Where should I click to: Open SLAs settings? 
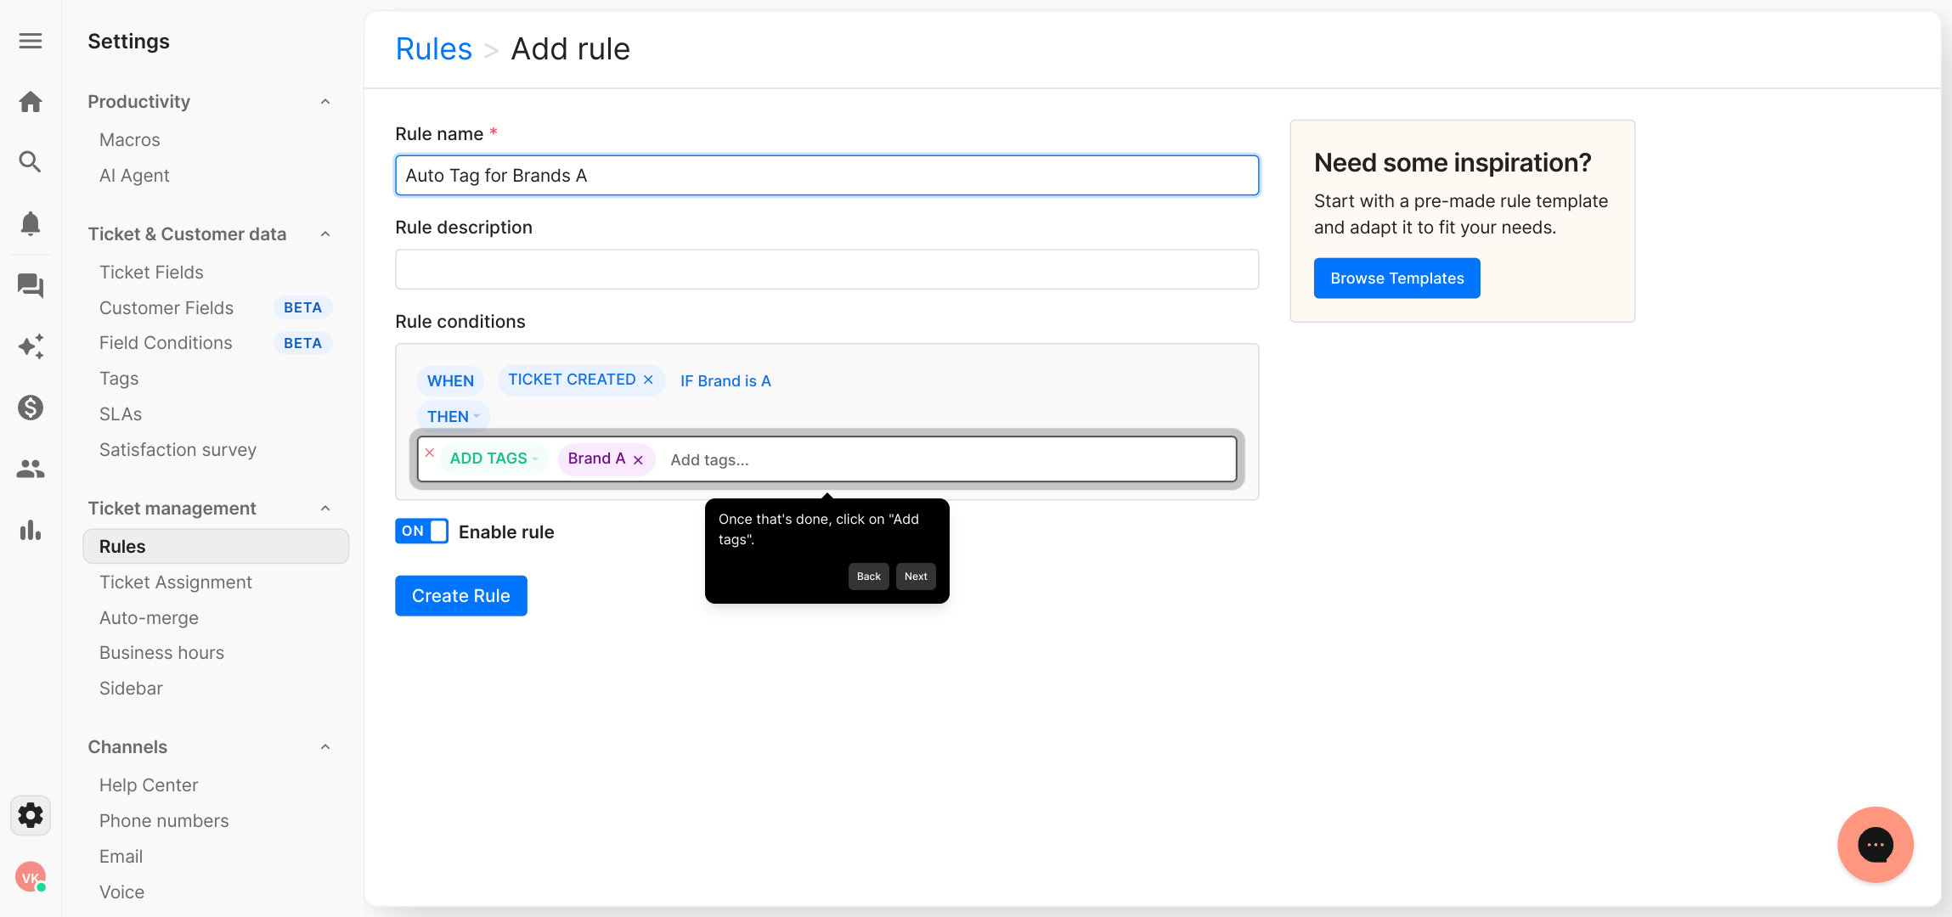121,414
